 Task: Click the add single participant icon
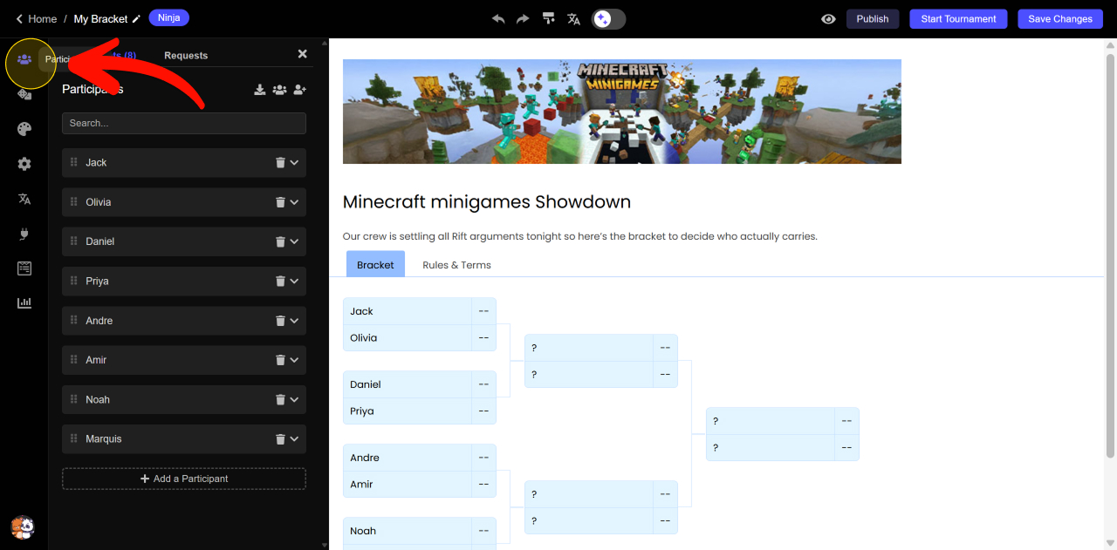[x=299, y=89]
